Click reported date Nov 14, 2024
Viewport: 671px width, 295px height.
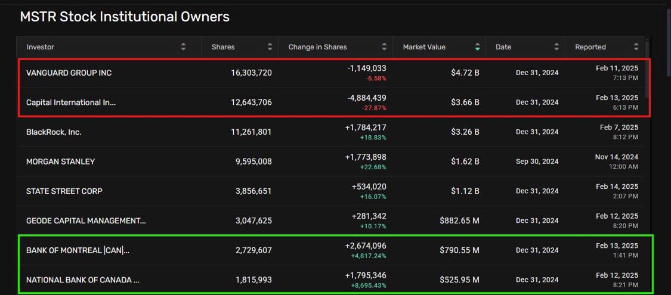coord(616,157)
